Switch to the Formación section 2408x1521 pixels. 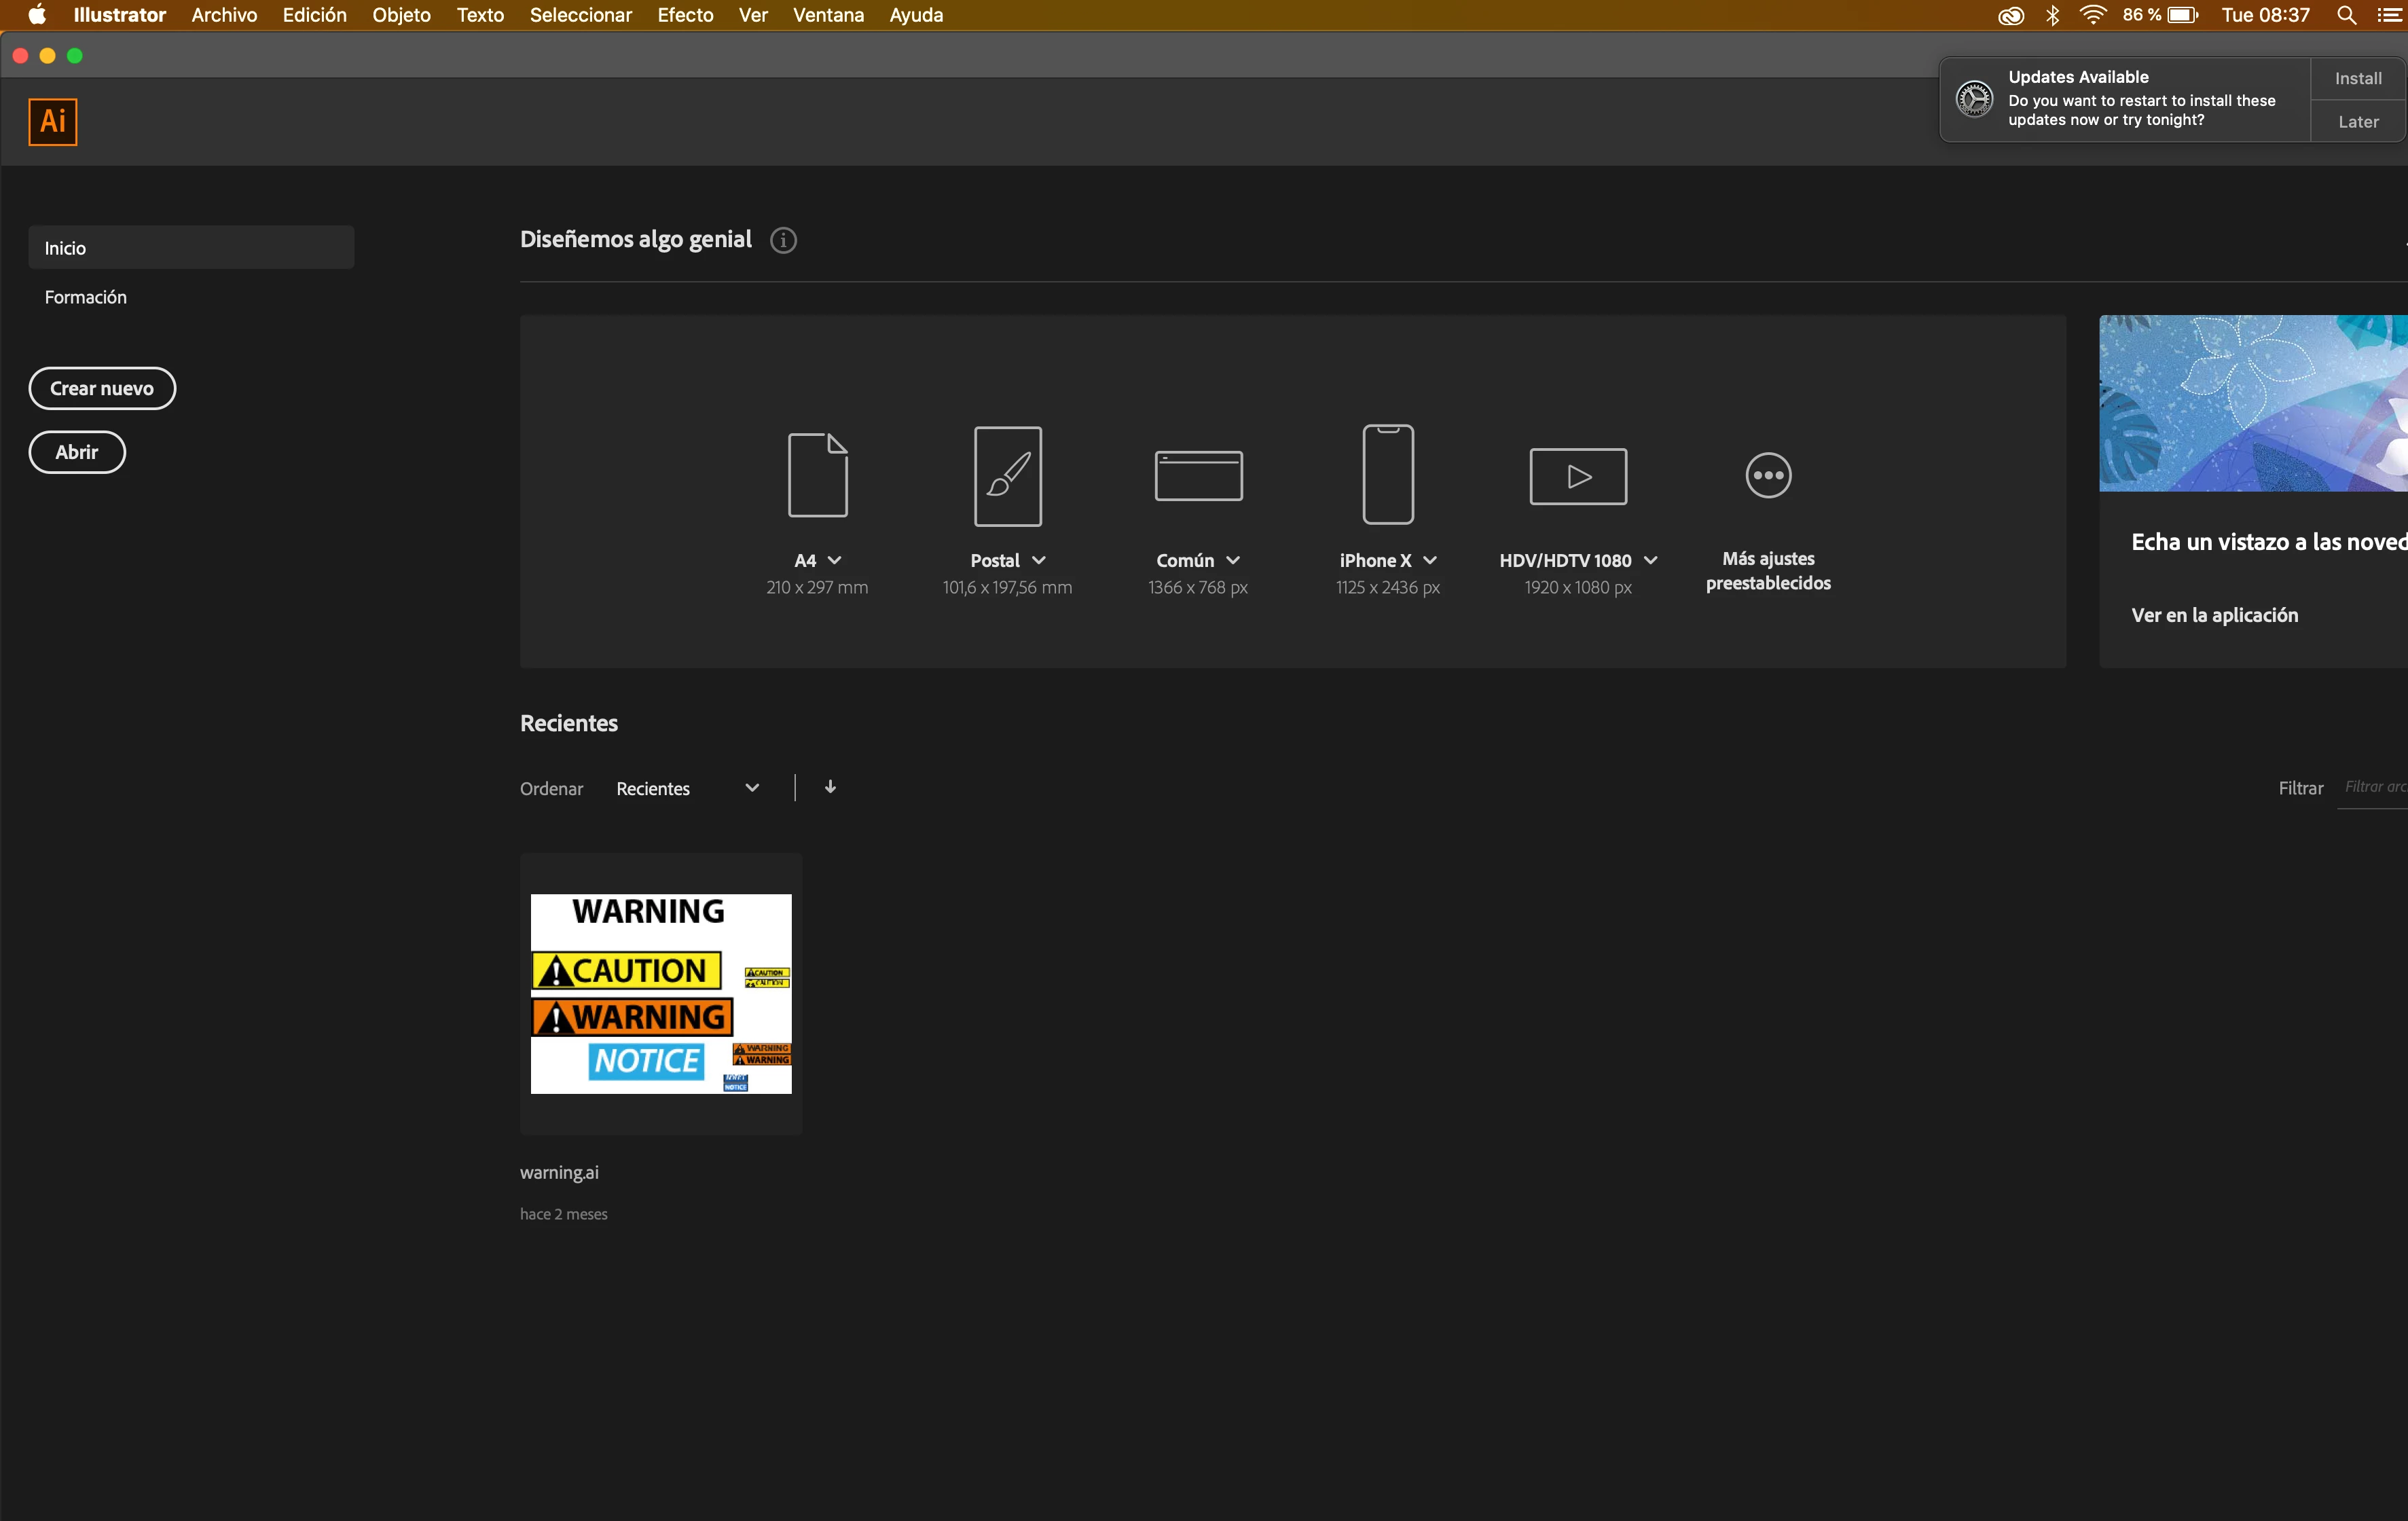point(86,297)
